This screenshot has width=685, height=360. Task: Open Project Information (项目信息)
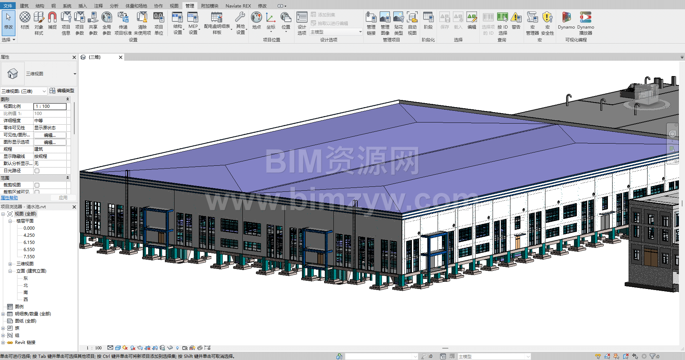(66, 23)
